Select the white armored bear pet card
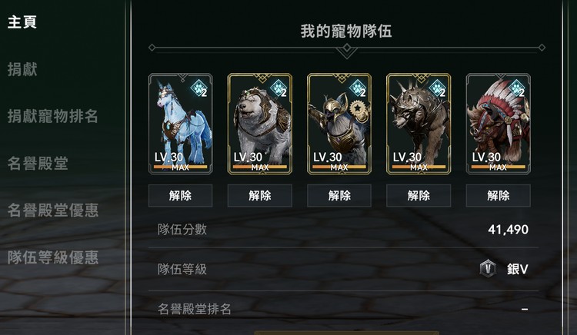 [260, 124]
